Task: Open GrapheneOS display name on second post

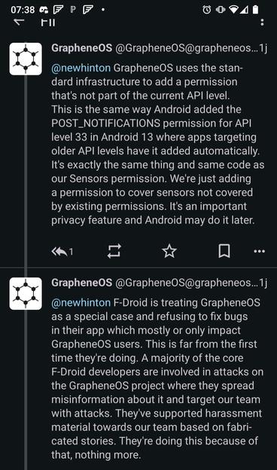Action: pyautogui.click(x=81, y=283)
